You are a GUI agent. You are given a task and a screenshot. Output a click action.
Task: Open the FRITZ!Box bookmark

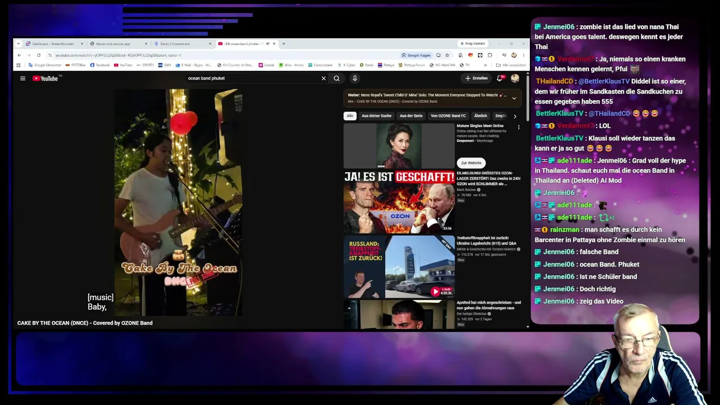76,65
